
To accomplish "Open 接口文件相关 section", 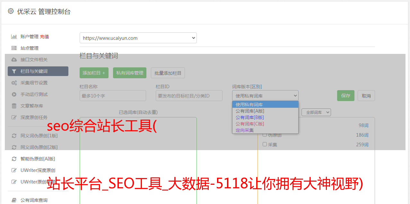I will tap(34, 60).
